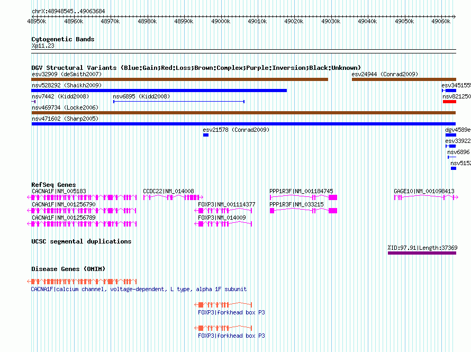
Task: Click the chrX:48948545..49063684 region label
Action: coord(68,11)
